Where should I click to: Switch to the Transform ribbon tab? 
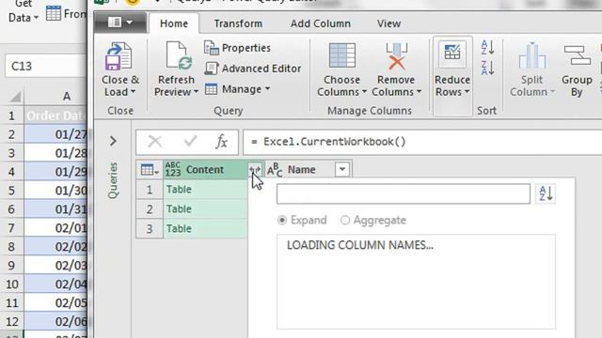238,23
